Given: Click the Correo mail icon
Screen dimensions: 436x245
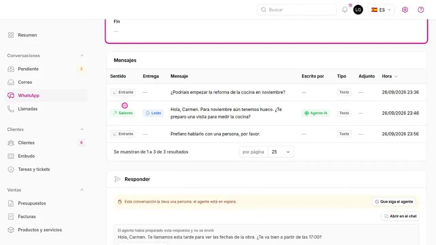Looking at the screenshot, I should point(11,82).
